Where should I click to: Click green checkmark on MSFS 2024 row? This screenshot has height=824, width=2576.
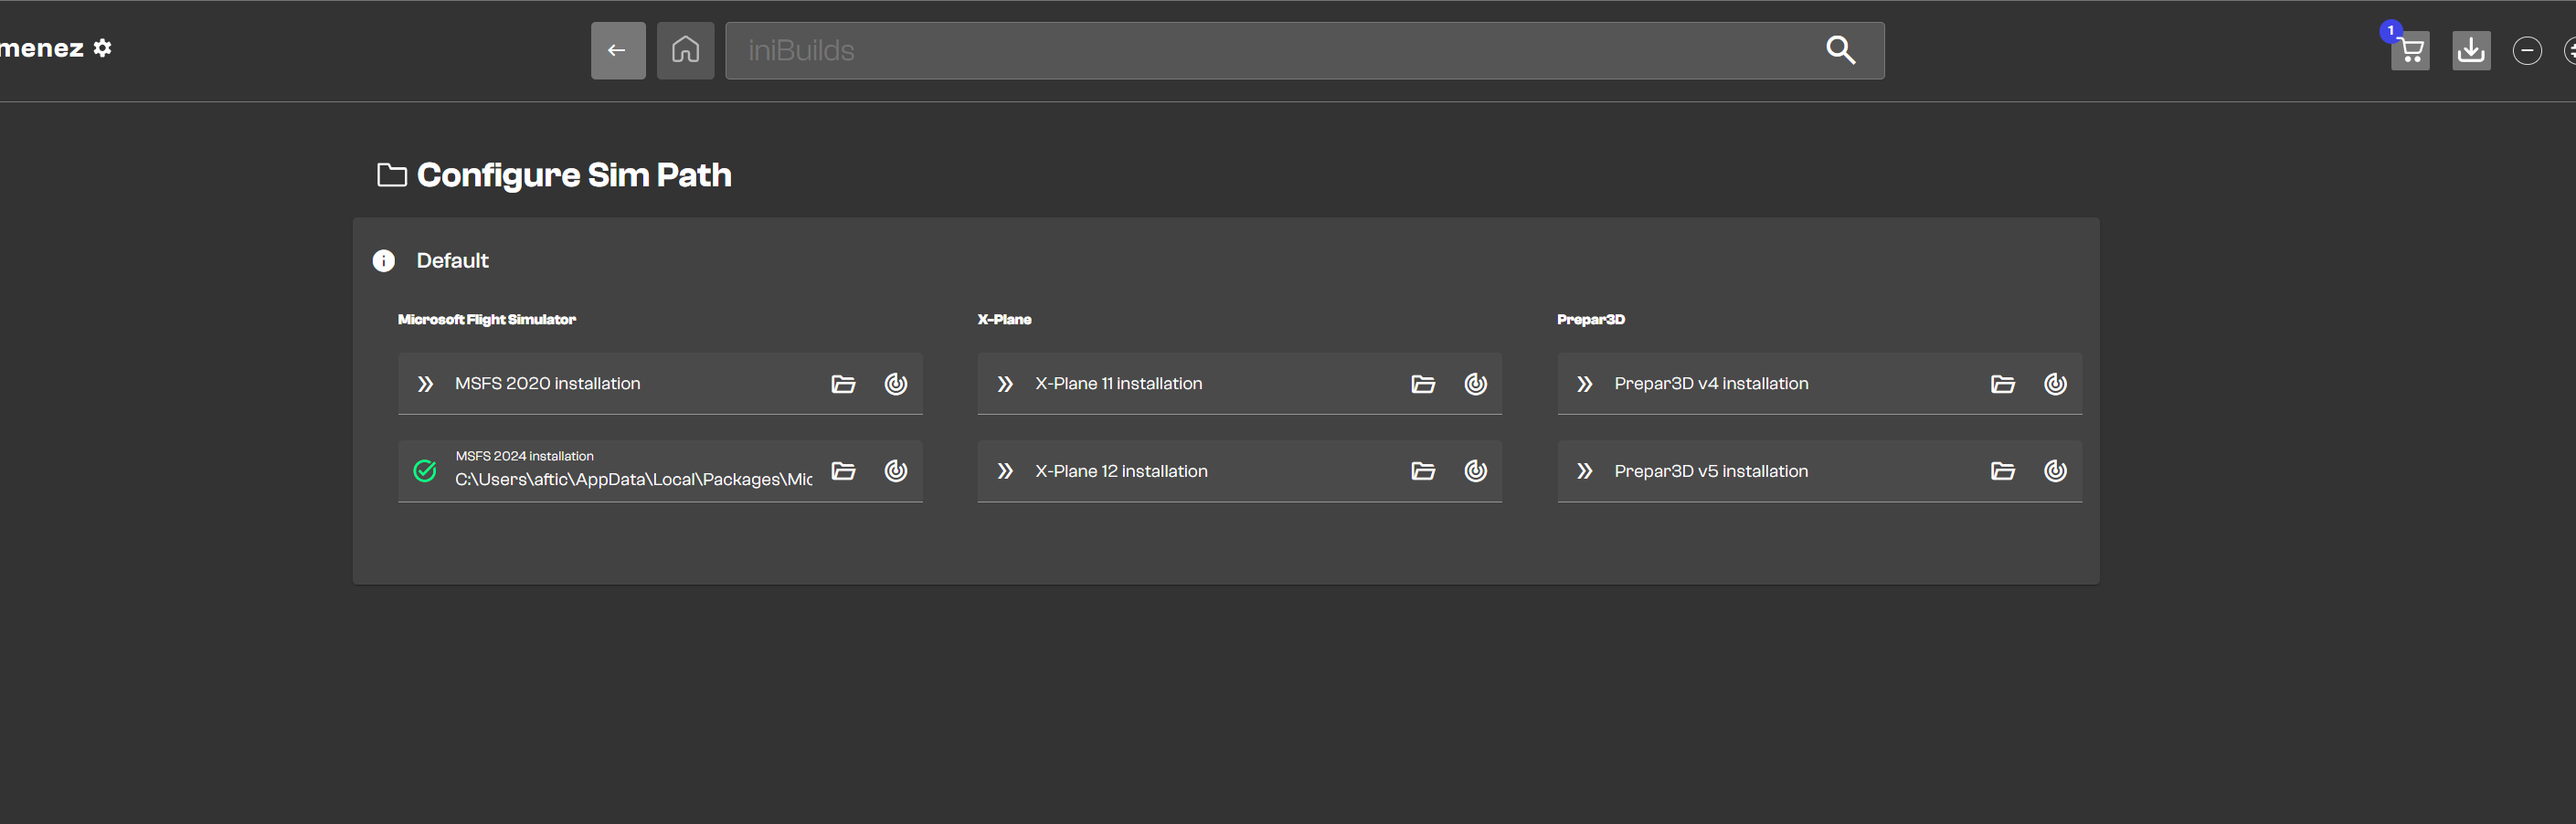pos(425,471)
